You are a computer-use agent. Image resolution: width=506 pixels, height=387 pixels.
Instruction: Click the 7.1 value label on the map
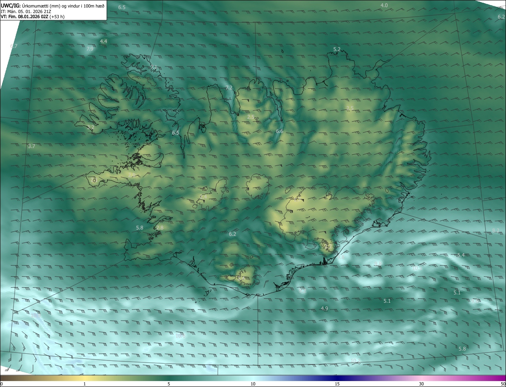(x=155, y=67)
